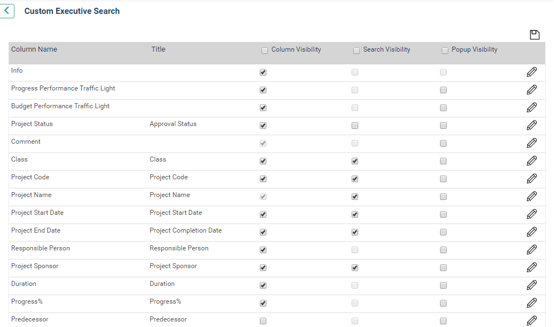Enable Search Visibility for Project Status

355,125
